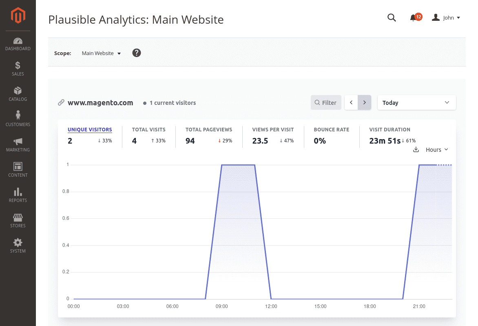Expand the Main Website scope selector
The height and width of the screenshot is (326, 478).
(101, 53)
